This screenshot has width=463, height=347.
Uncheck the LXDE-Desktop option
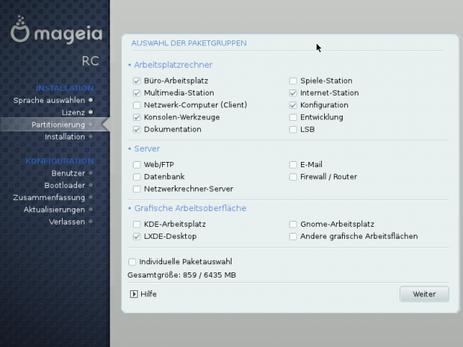137,237
